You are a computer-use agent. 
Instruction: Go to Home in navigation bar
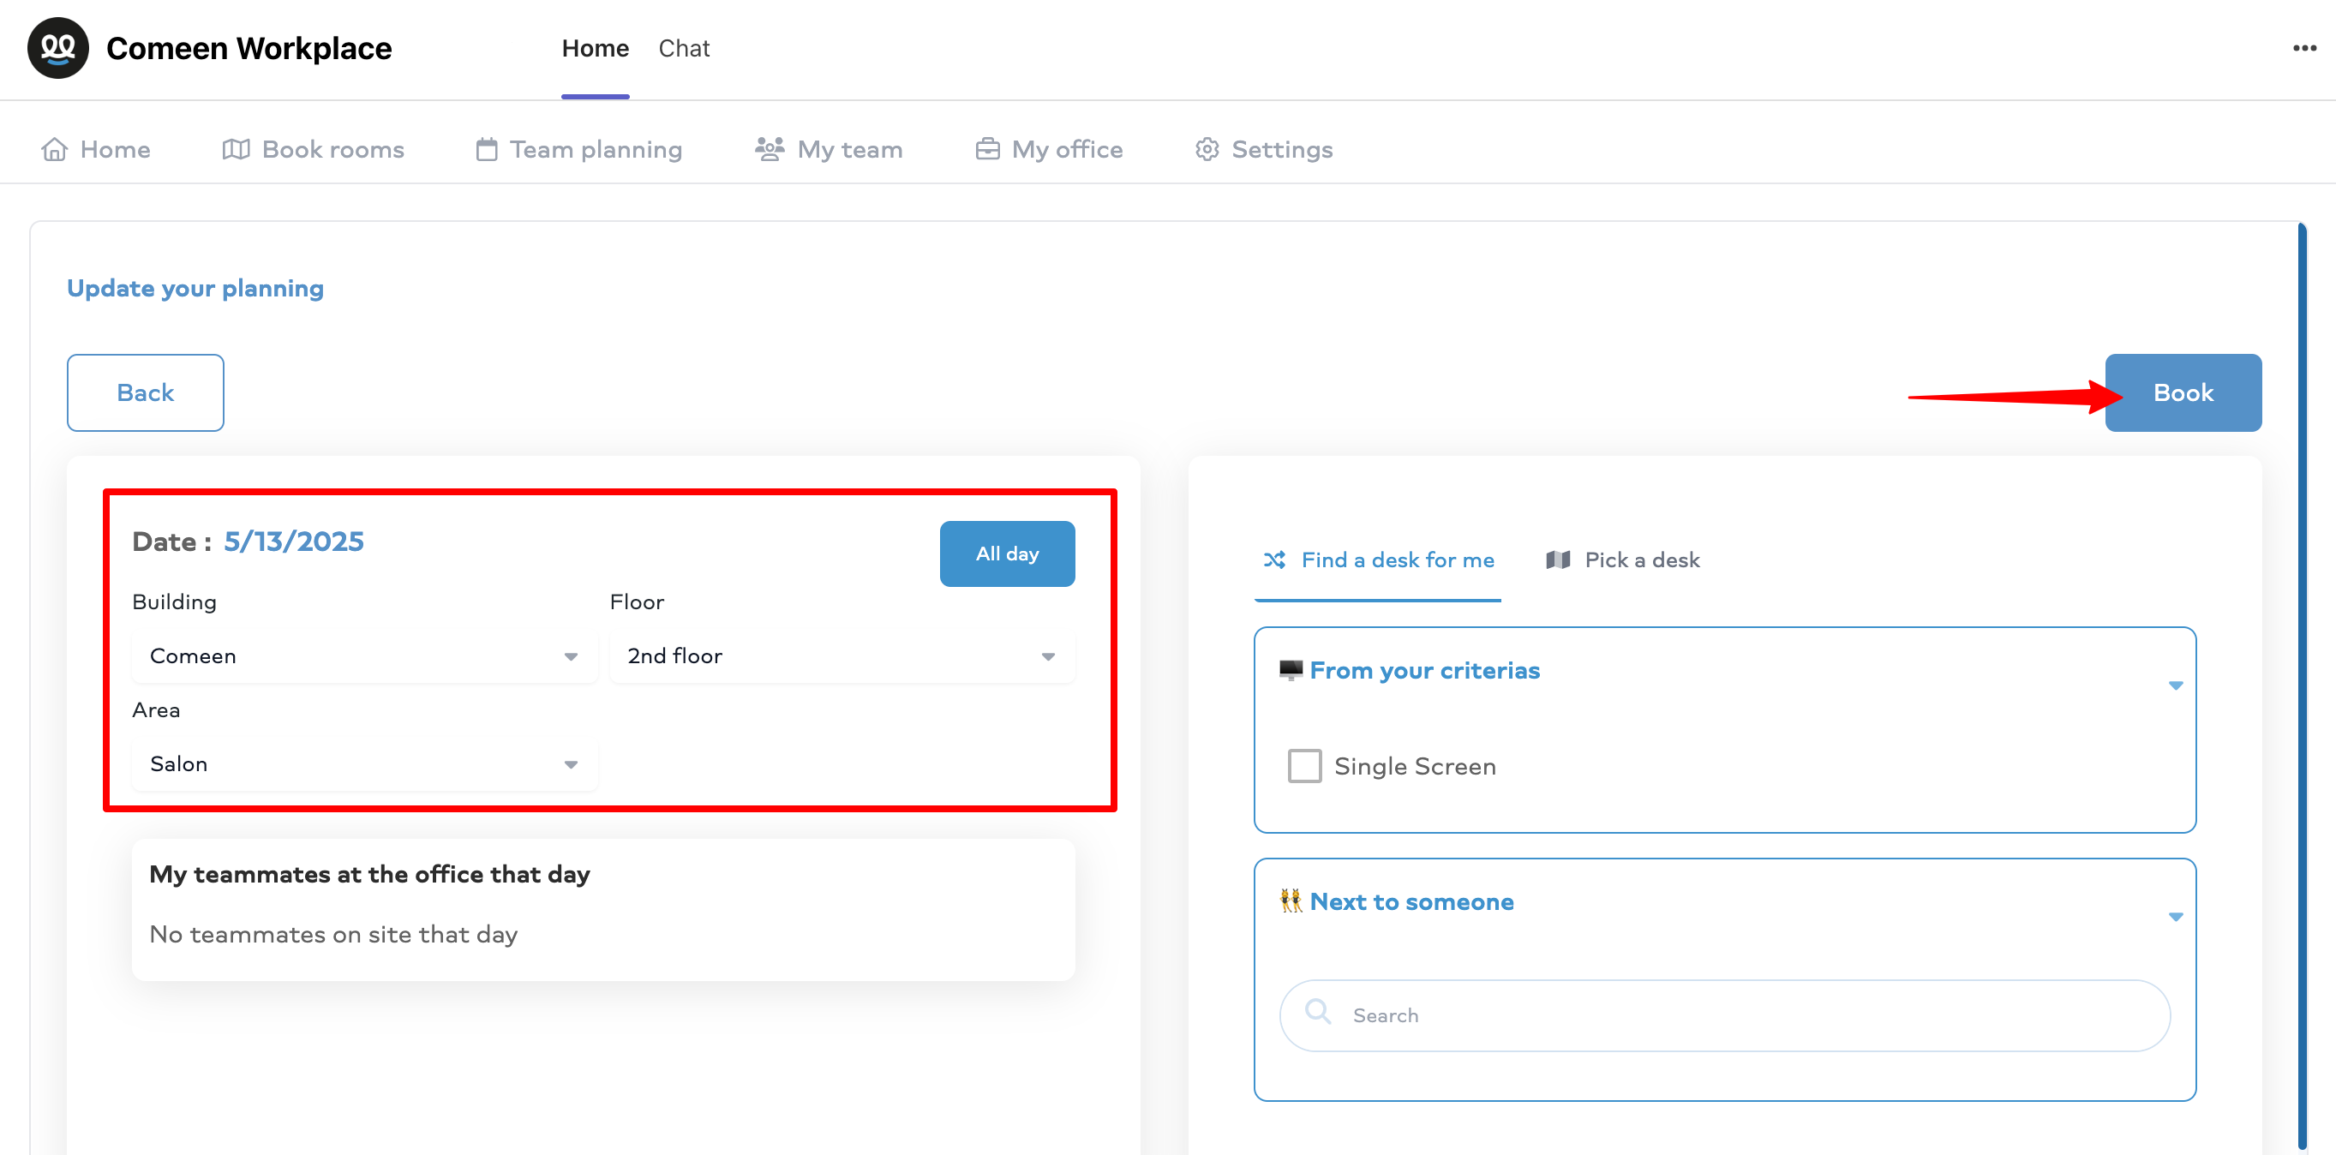pyautogui.click(x=96, y=150)
